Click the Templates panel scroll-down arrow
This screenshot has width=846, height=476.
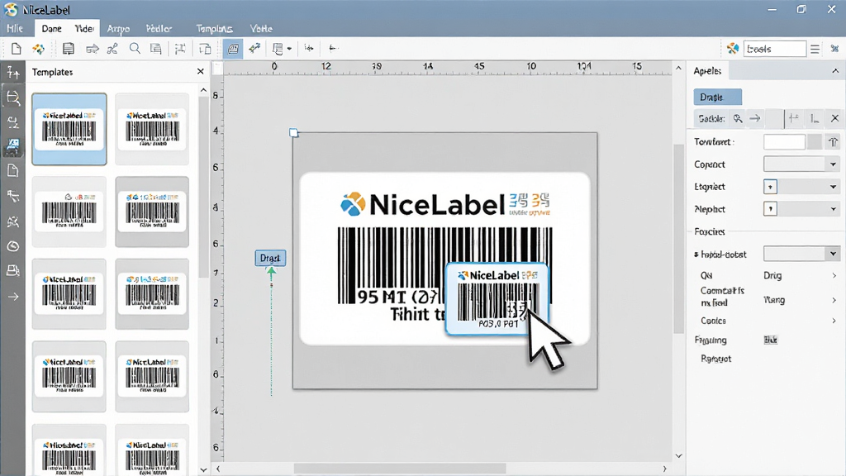click(203, 469)
